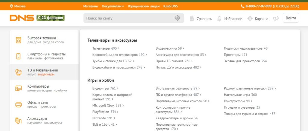The height and width of the screenshot is (131, 308).
Task: Open the Cart (Корзина) icon
Action: point(250,19)
